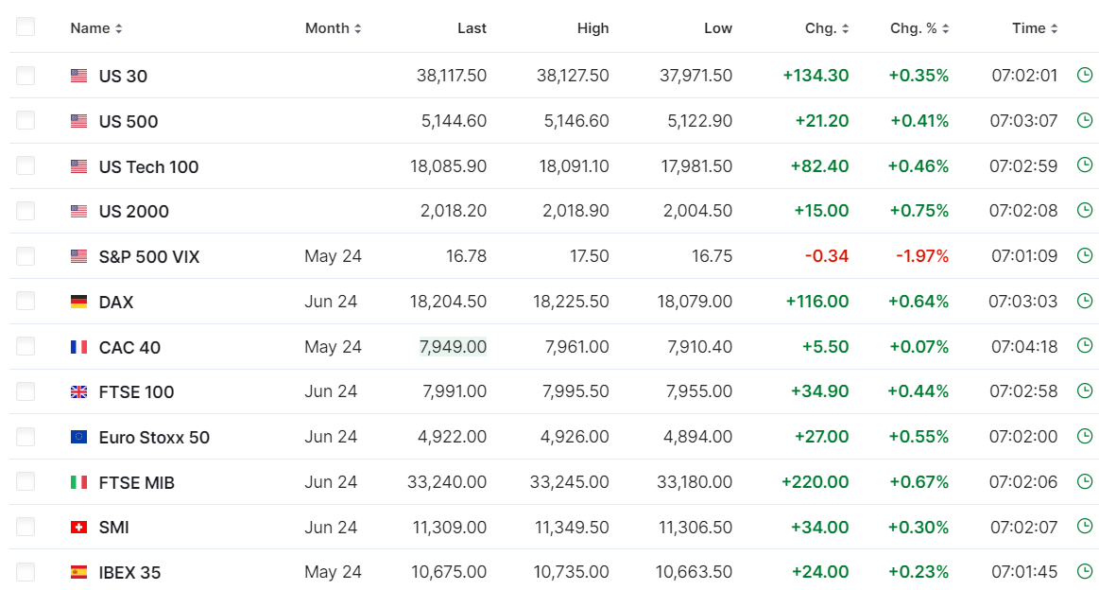
Task: Sort the table by Name column
Action: tap(96, 28)
